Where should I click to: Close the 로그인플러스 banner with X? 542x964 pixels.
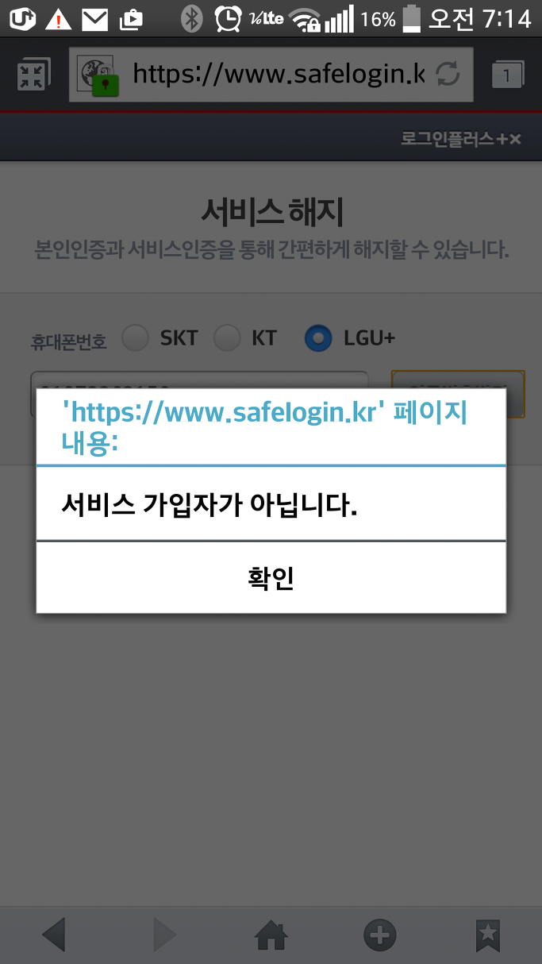pyautogui.click(x=514, y=139)
